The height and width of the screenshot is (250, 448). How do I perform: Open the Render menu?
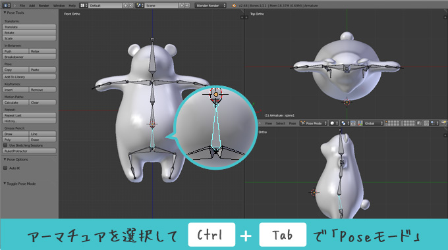(x=43, y=5)
